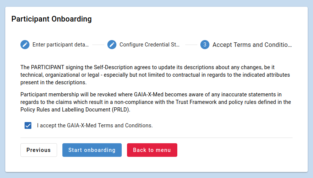Click the step 3 number circle icon

[205, 45]
